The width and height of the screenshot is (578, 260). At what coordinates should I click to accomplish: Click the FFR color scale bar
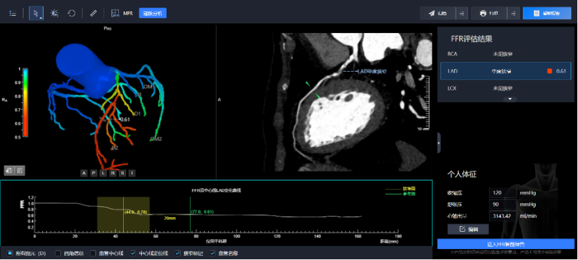tap(26, 103)
